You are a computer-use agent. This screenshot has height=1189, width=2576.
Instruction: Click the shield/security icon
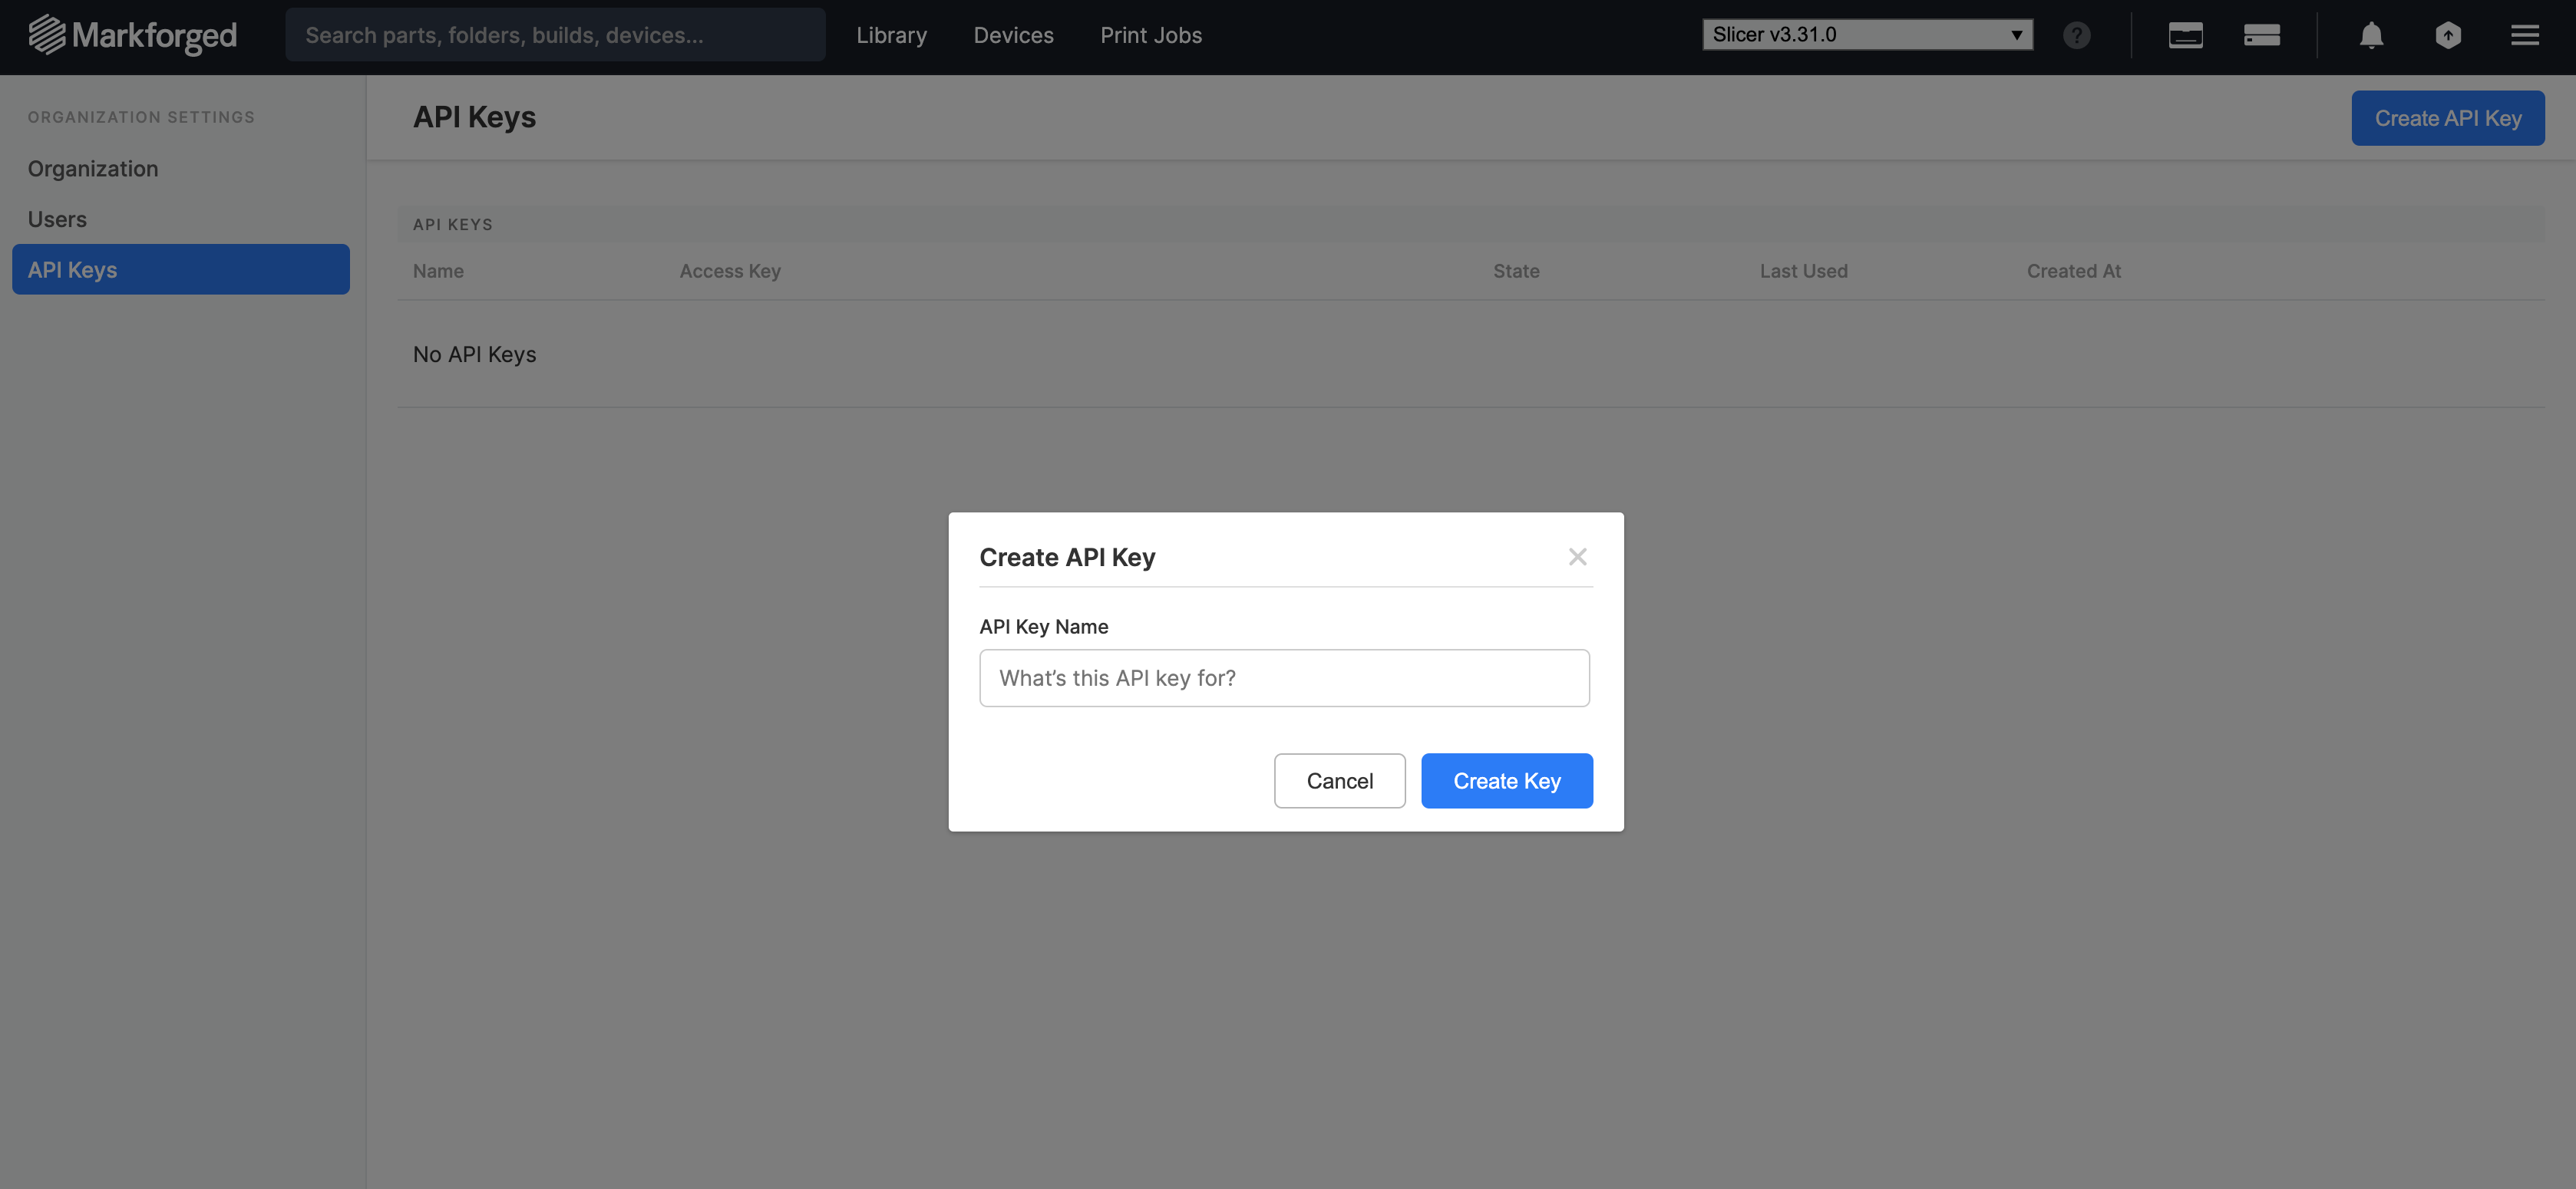point(2448,31)
